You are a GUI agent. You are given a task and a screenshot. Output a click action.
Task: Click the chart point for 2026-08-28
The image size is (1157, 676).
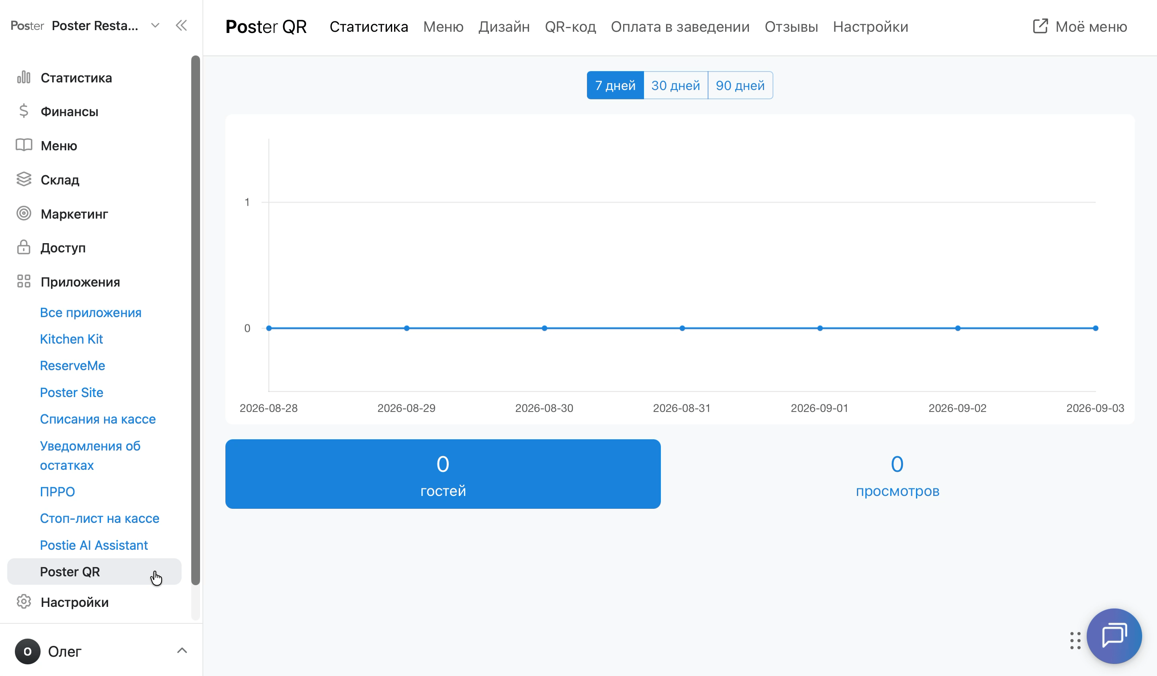point(269,328)
